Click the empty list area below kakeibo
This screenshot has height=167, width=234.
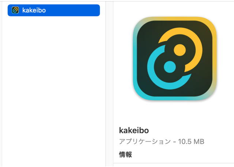(54, 90)
